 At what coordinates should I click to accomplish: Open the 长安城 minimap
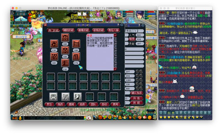tap(21, 18)
